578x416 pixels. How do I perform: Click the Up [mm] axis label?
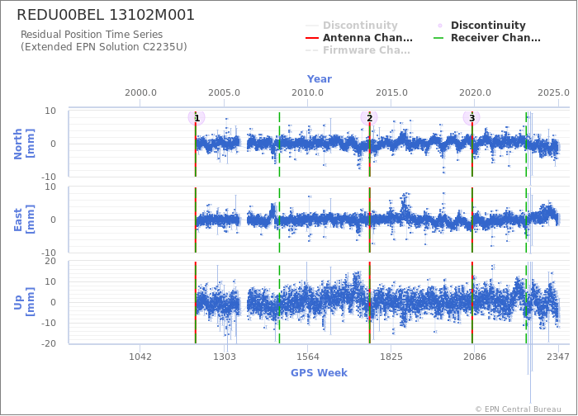coord(24,302)
